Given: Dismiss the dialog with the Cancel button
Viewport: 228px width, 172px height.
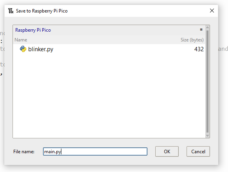Looking at the screenshot, I should click(x=198, y=152).
